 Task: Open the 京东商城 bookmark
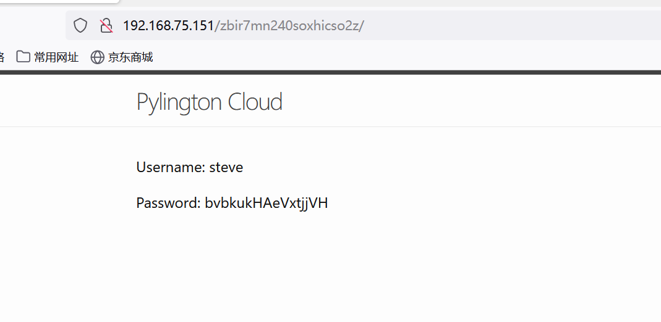[130, 57]
